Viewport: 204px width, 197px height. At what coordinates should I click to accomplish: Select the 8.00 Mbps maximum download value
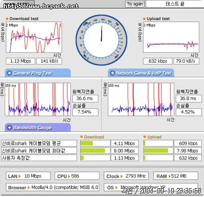[124, 151]
